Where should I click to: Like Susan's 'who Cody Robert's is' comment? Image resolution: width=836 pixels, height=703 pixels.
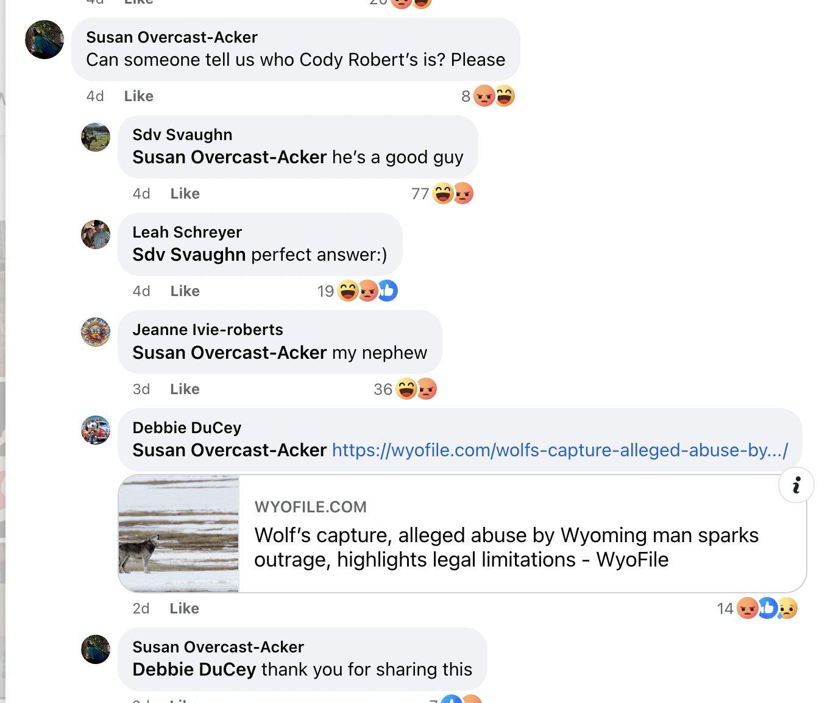click(138, 96)
